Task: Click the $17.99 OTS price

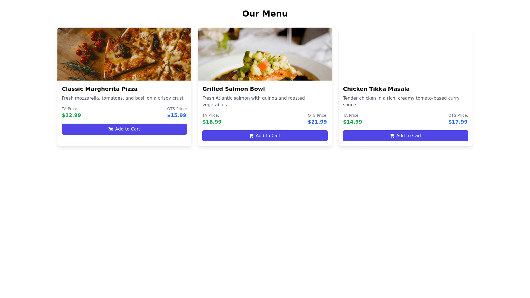Action: pyautogui.click(x=458, y=122)
